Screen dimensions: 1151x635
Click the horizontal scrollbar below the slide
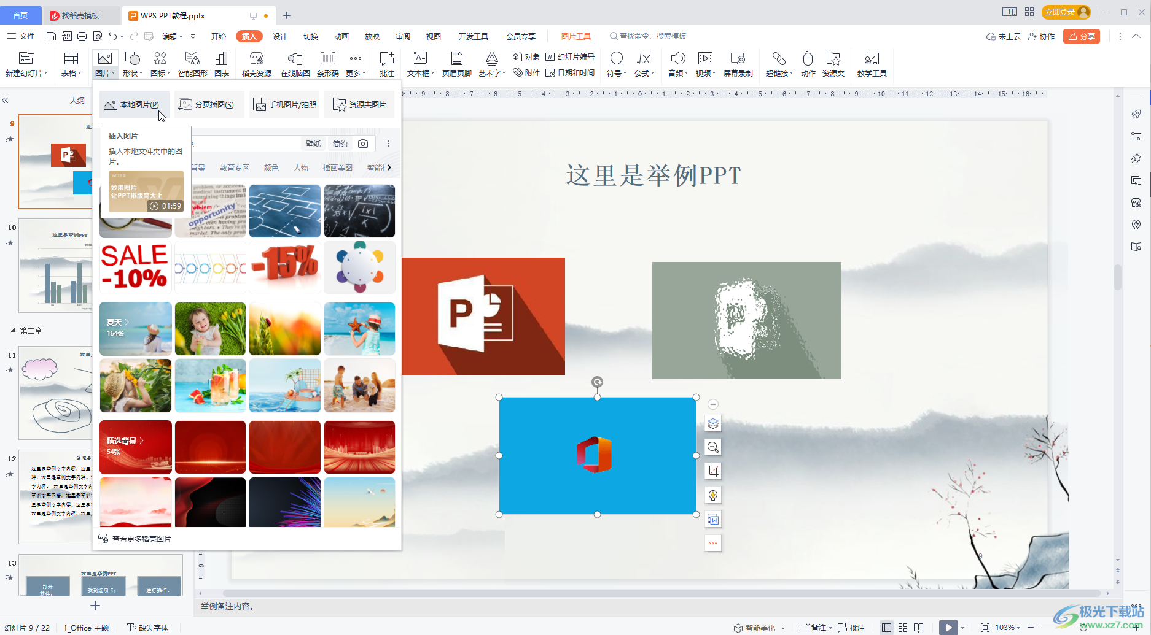point(660,593)
